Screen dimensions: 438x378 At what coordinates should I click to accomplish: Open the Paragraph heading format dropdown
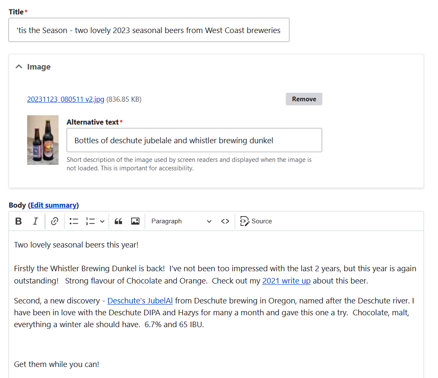pos(181,221)
